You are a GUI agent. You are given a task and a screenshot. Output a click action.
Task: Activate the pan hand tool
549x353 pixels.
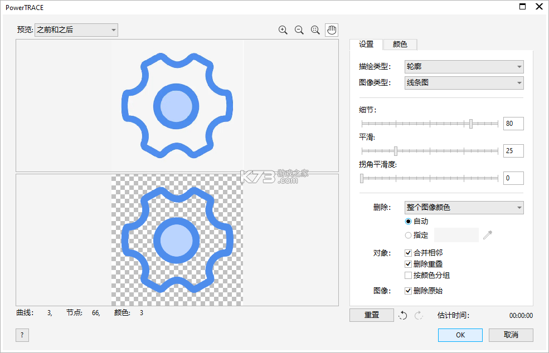[x=332, y=30]
